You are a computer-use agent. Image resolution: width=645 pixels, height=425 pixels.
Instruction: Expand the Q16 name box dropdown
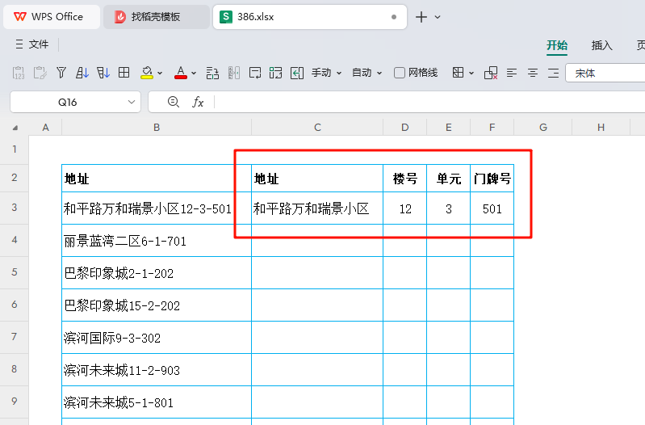click(132, 102)
